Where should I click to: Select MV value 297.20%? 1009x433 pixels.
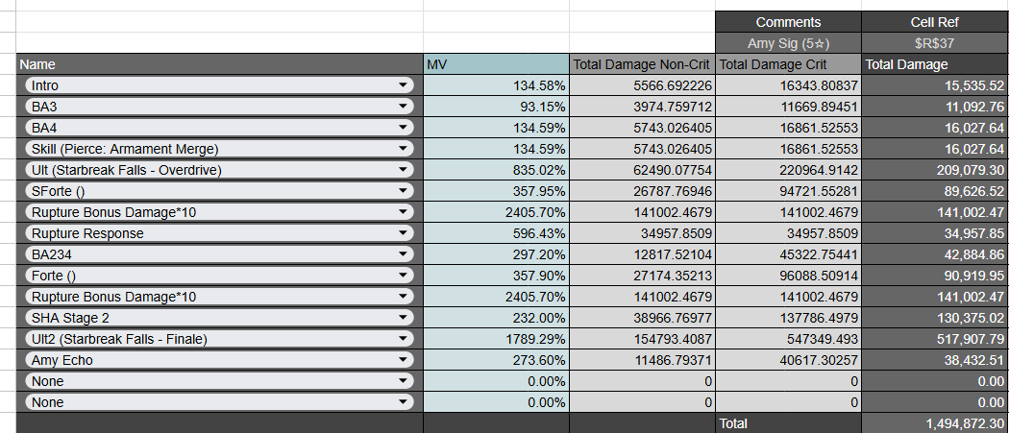click(x=496, y=254)
